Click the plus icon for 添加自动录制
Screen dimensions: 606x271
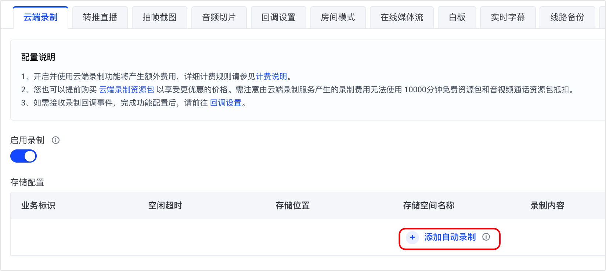412,237
